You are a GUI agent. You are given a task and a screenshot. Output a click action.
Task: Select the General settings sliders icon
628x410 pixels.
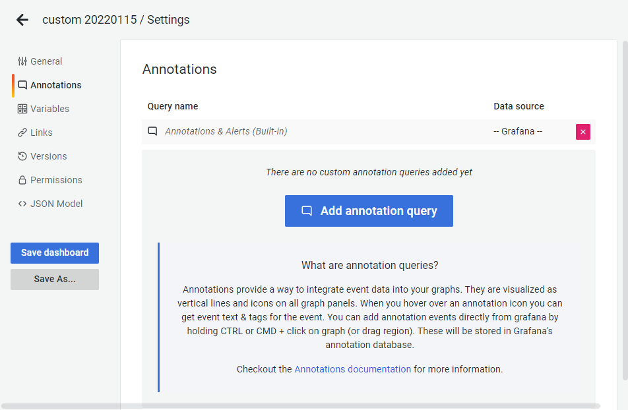point(22,61)
